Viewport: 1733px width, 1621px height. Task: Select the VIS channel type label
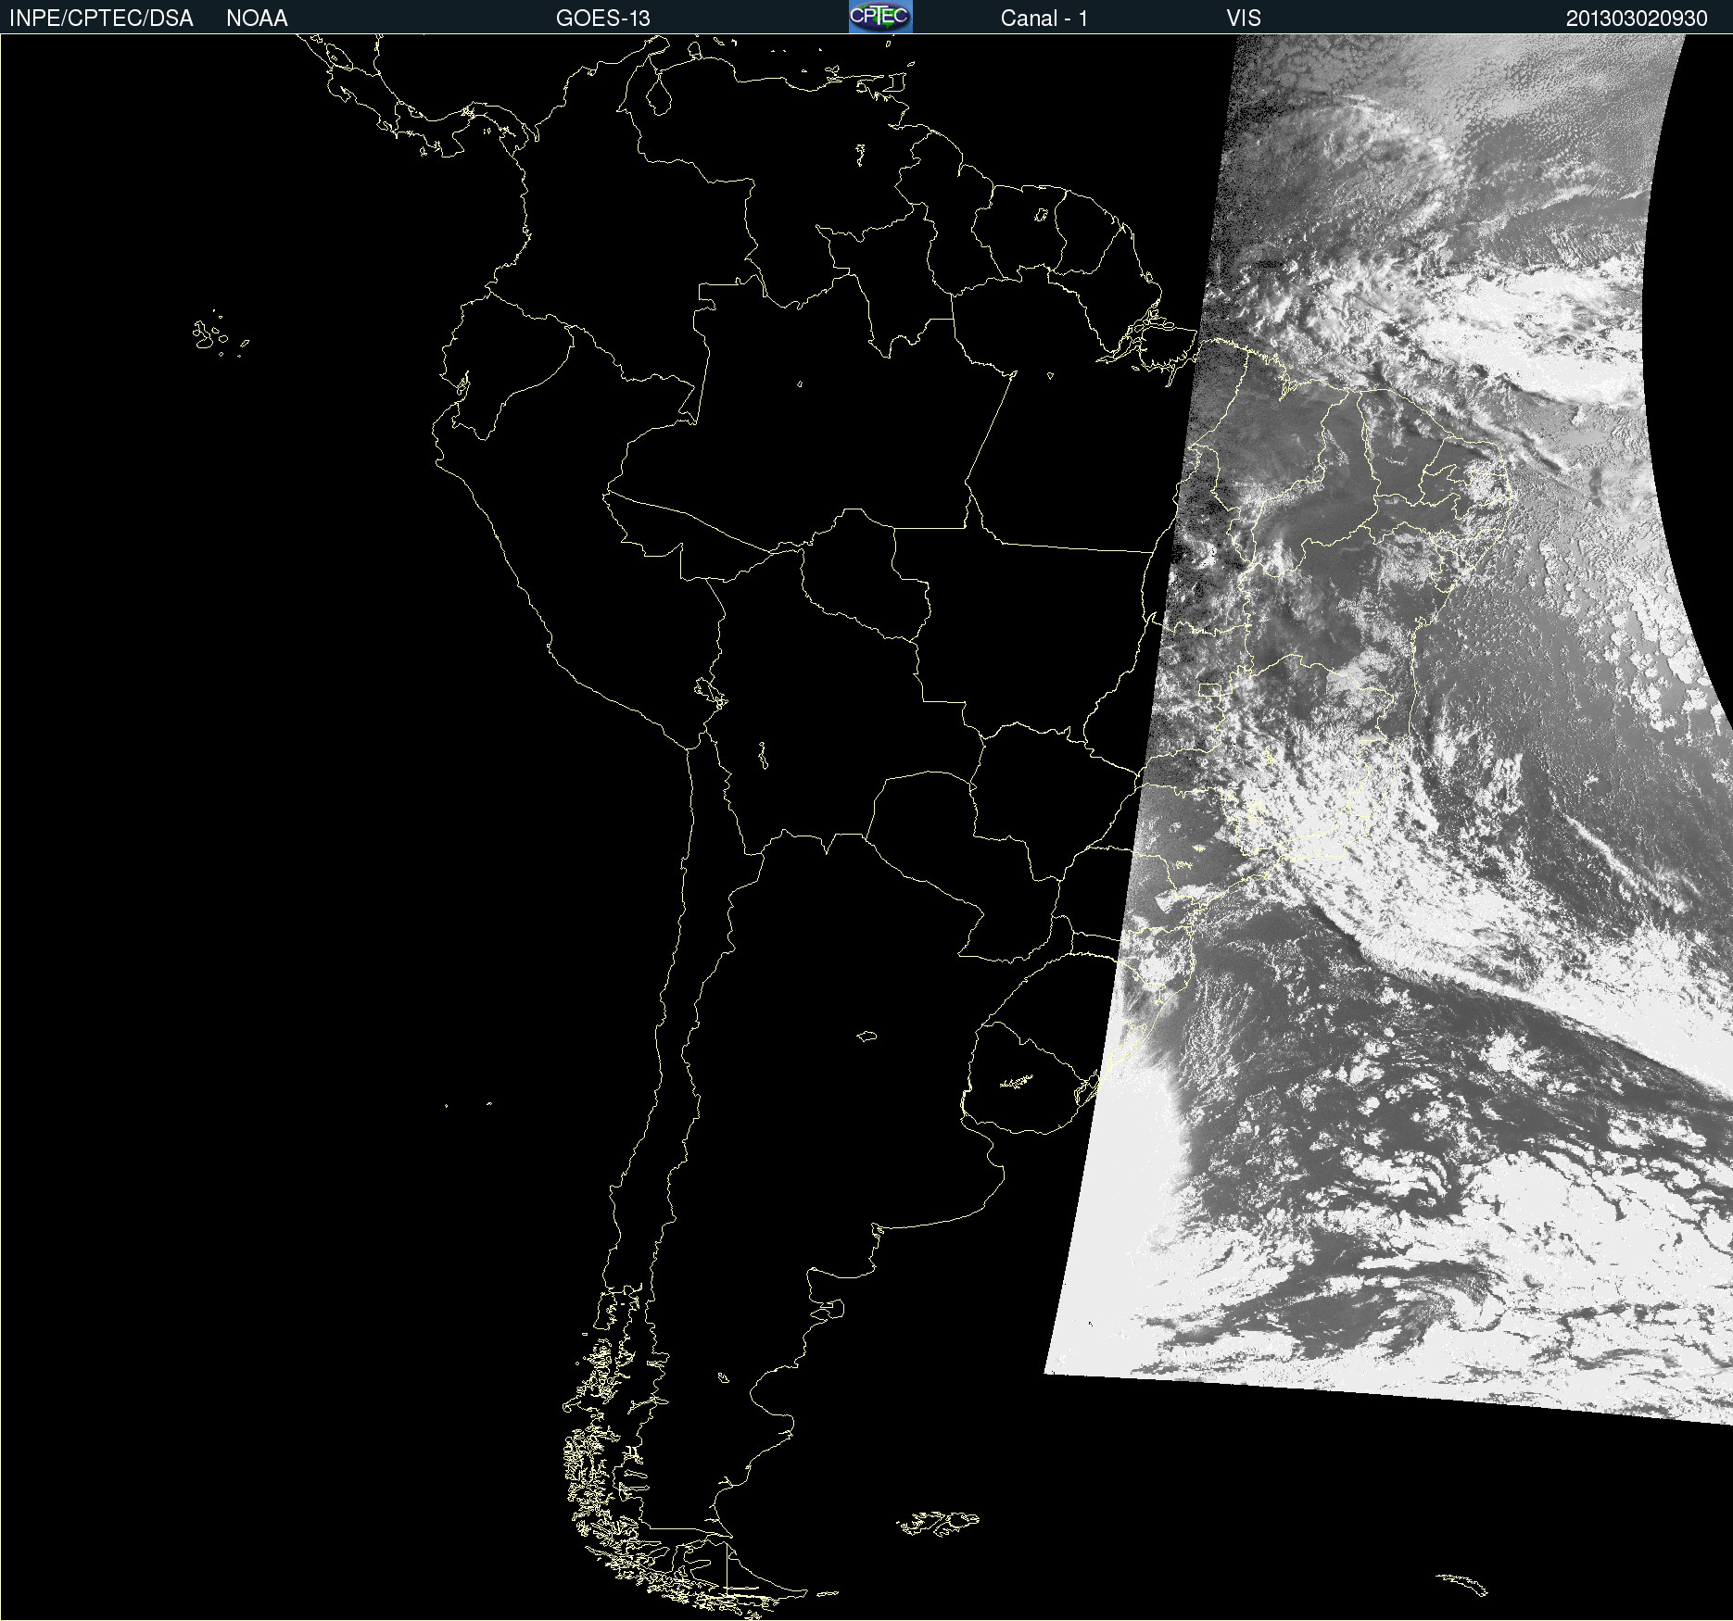coord(1244,18)
